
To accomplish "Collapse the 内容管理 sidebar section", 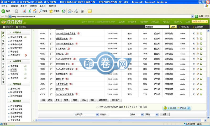I will (10, 61).
